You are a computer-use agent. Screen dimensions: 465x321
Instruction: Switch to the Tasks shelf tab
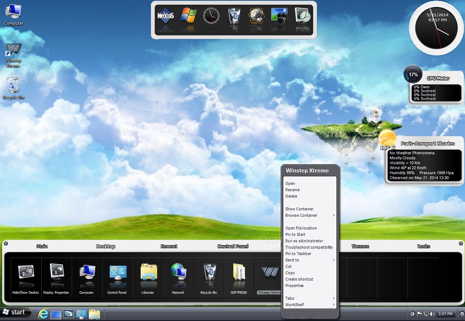point(423,246)
